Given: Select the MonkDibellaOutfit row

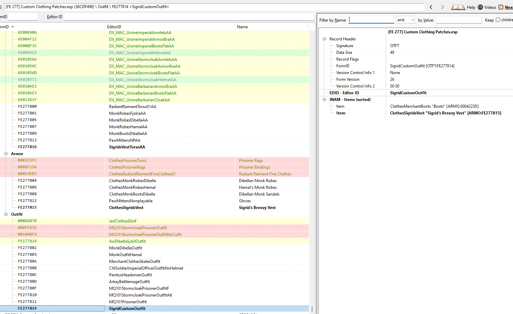Looking at the screenshot, I should coord(155,248).
